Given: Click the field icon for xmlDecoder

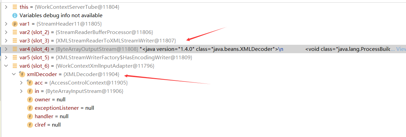Looking at the screenshot, I should pyautogui.click(x=22, y=74).
